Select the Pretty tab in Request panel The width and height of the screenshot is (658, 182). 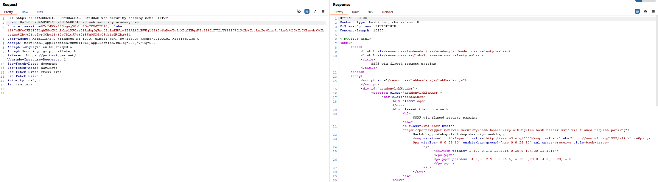click(9, 12)
